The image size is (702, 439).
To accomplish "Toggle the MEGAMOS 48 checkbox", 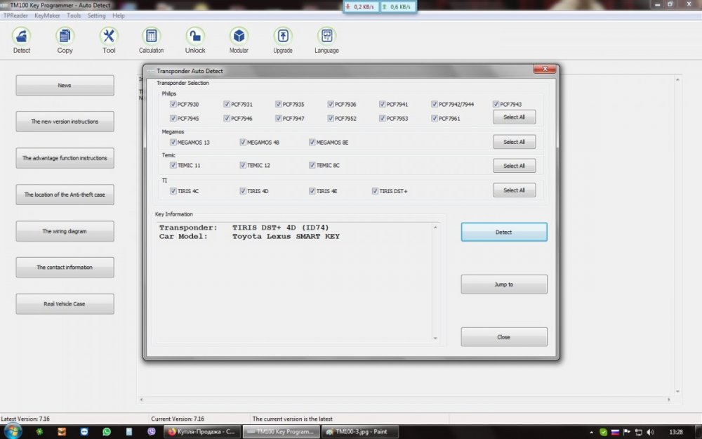I will click(x=243, y=143).
